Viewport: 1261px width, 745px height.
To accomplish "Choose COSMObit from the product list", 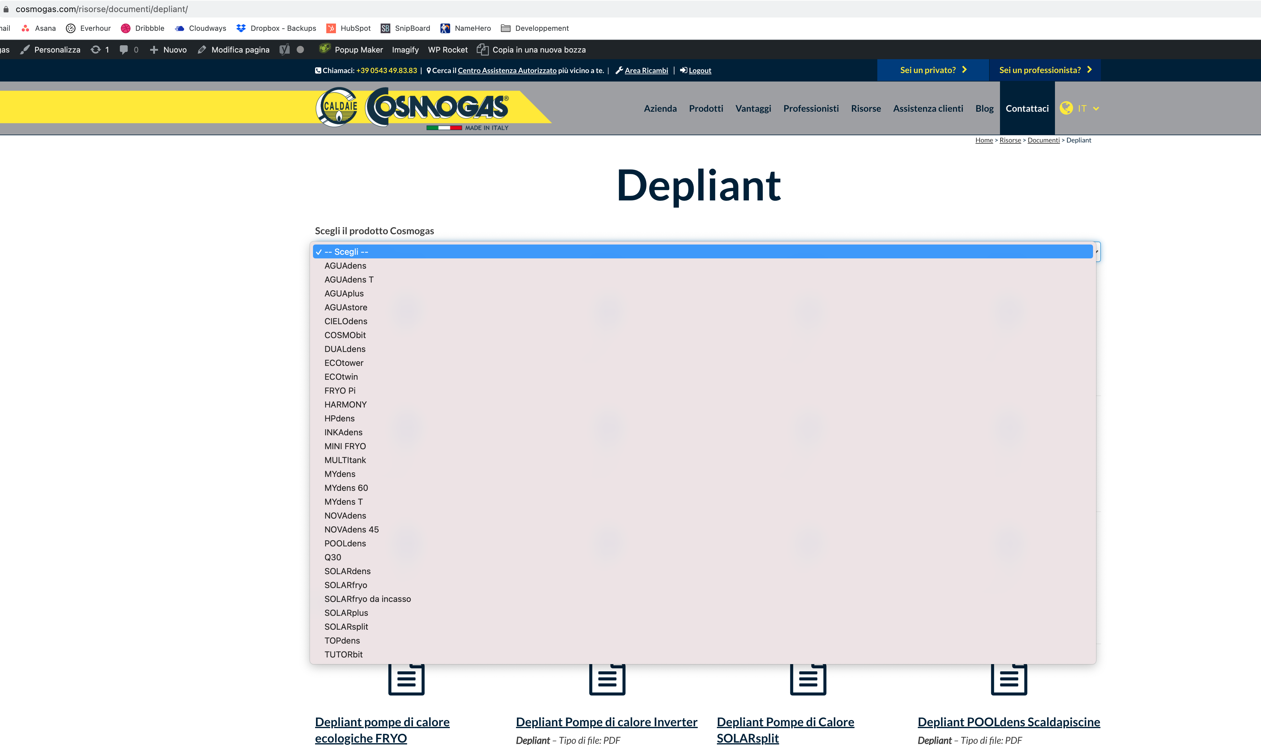I will [702, 335].
